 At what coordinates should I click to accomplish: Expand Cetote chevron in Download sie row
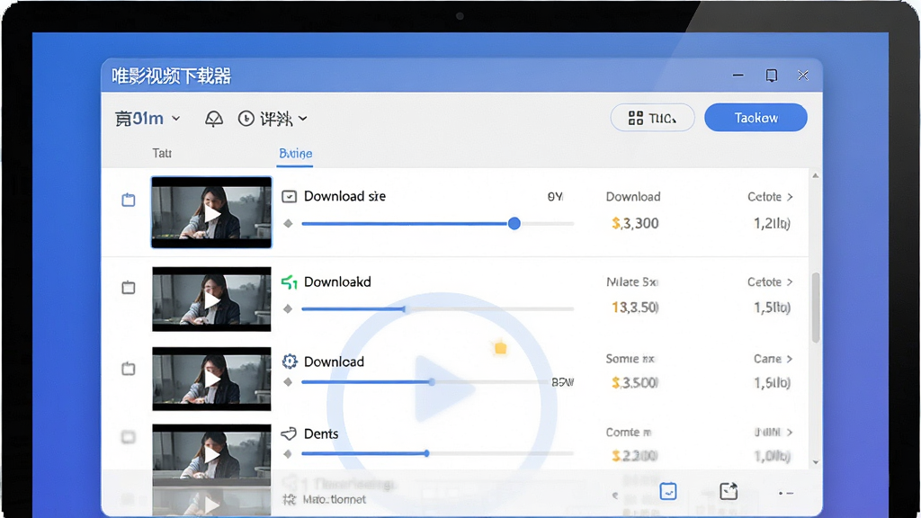(x=790, y=197)
